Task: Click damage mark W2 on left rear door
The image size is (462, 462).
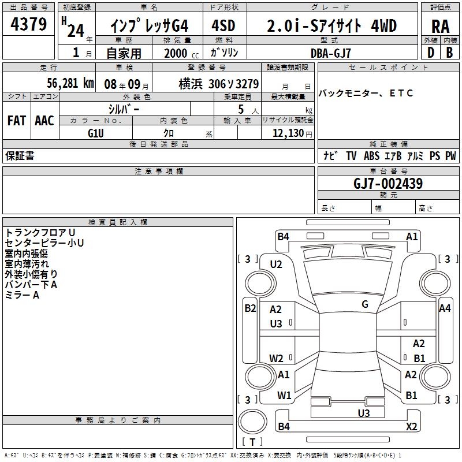Action: tap(276, 358)
